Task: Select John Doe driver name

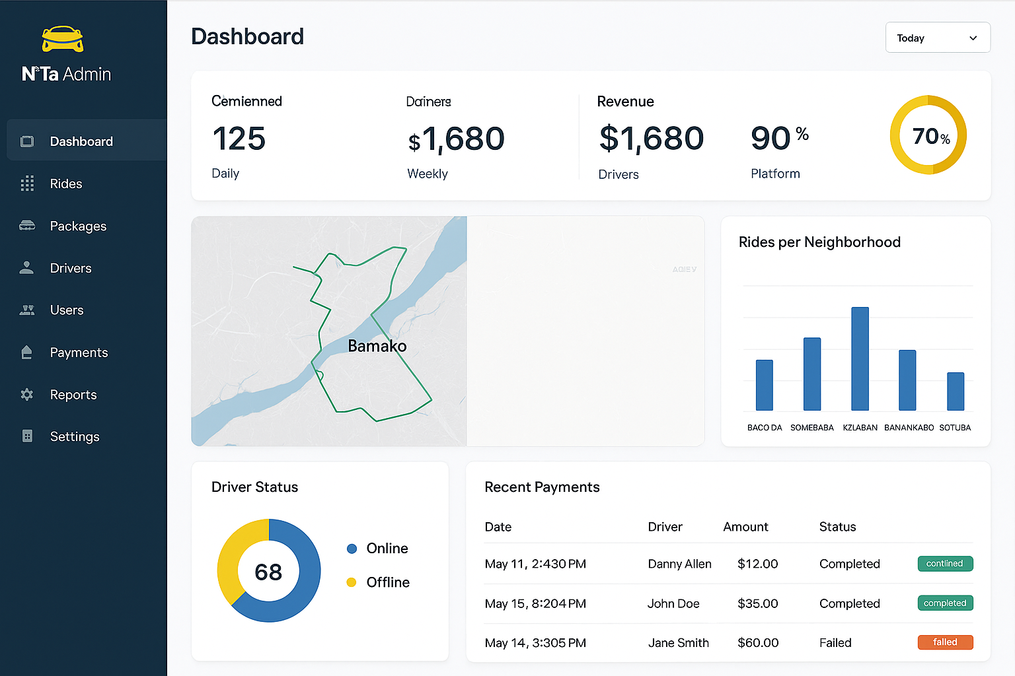Action: pyautogui.click(x=673, y=603)
